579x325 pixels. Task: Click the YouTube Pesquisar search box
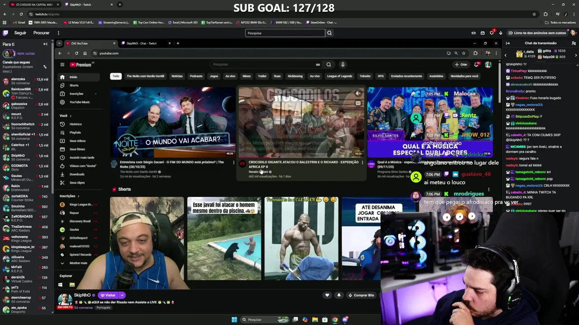(267, 65)
